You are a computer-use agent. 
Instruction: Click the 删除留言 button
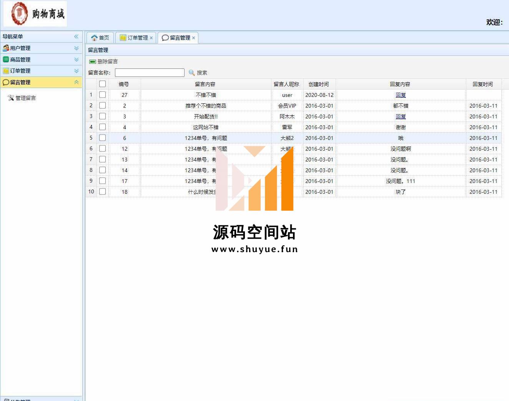[104, 62]
